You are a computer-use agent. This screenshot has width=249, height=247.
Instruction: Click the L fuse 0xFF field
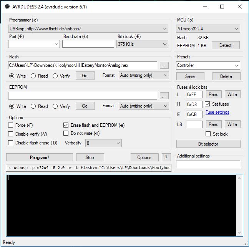pos(194,94)
